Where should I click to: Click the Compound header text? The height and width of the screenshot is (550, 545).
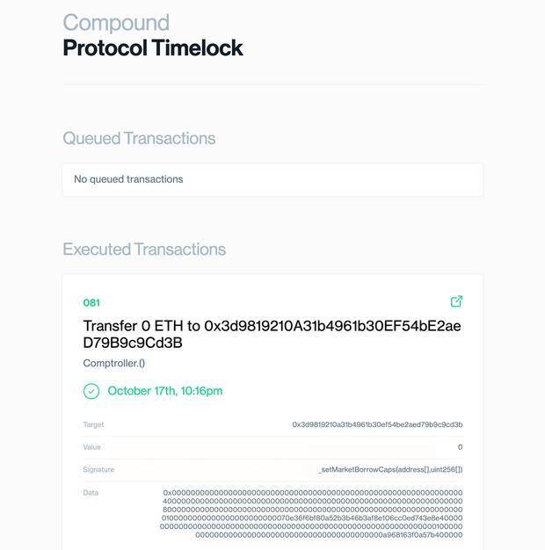tap(116, 23)
